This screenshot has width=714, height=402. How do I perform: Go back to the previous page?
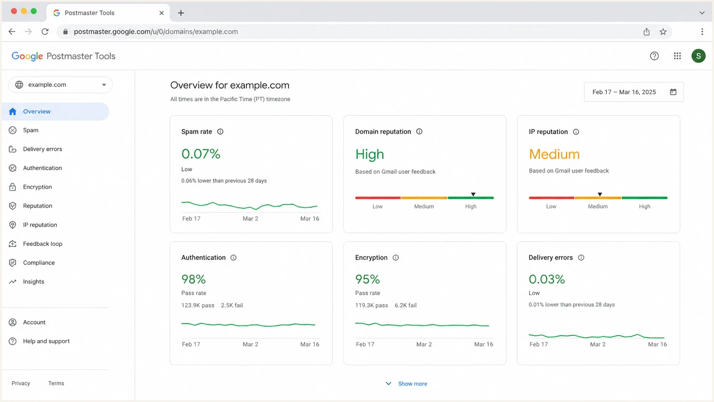[12, 32]
